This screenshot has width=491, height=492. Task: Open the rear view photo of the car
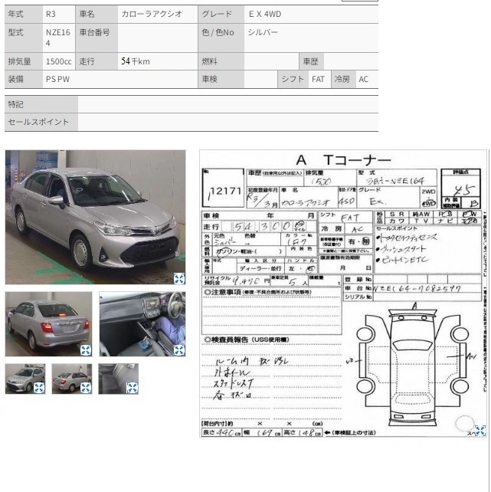click(48, 324)
